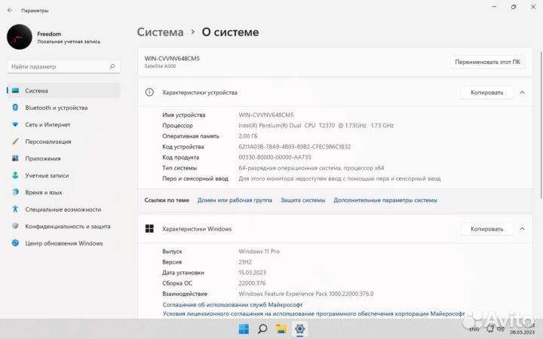
Task: Copy device specifications with Копировать
Action: click(486, 93)
